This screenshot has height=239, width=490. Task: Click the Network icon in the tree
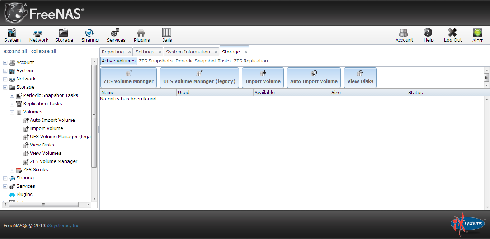click(12, 79)
